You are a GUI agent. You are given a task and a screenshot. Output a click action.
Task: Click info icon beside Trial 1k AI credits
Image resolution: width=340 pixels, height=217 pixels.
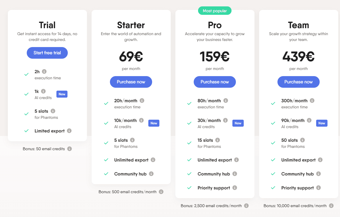click(x=43, y=91)
